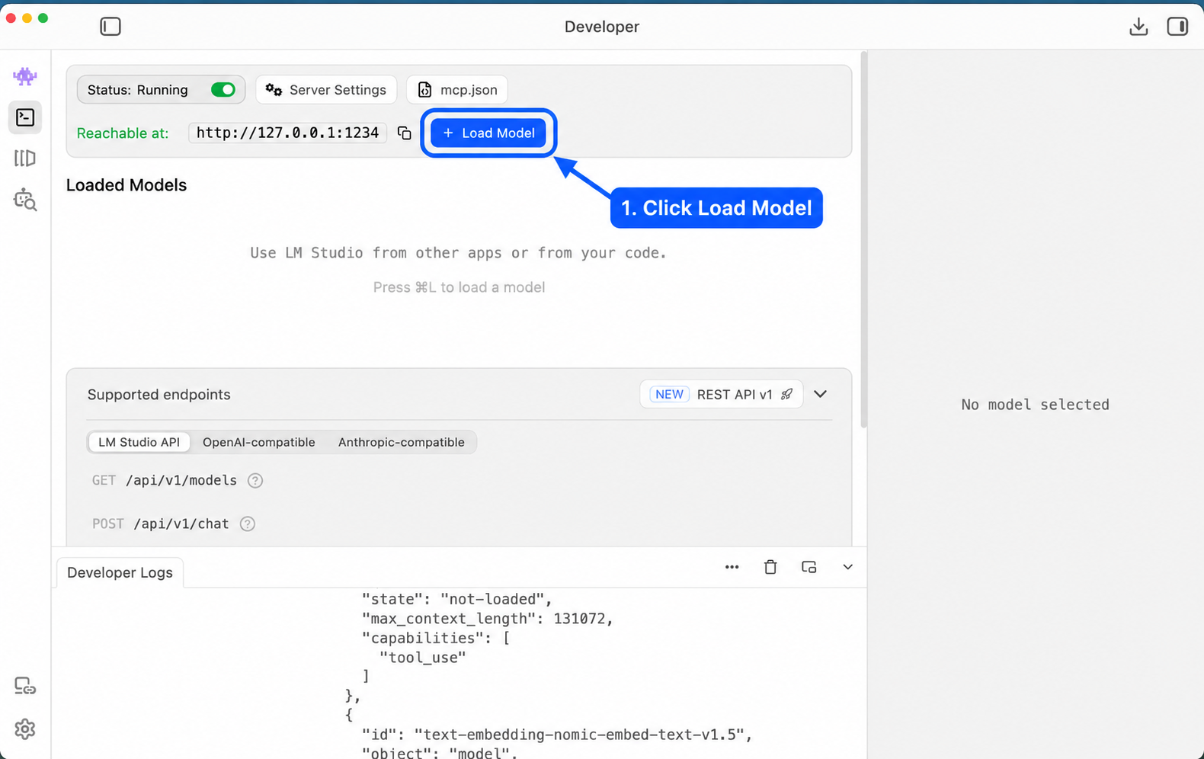Switch to Anthropic-compatible tab
The image size is (1204, 759).
click(x=402, y=442)
